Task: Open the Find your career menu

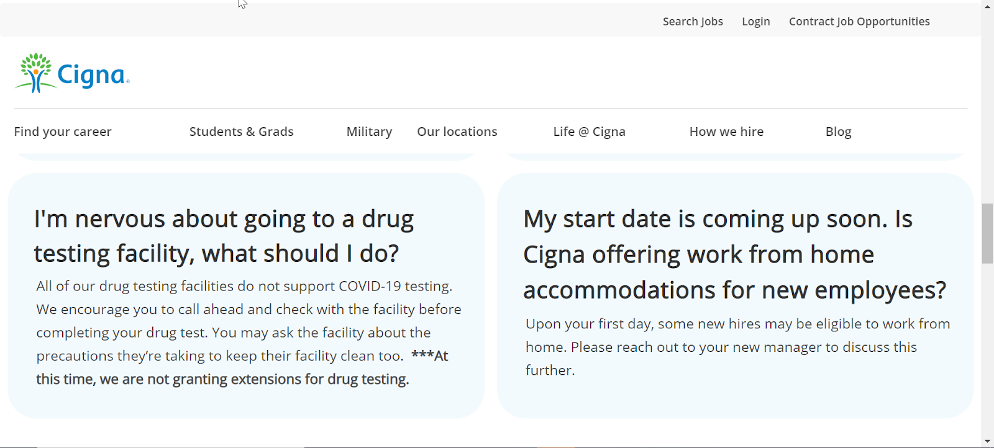Action: pyautogui.click(x=63, y=132)
